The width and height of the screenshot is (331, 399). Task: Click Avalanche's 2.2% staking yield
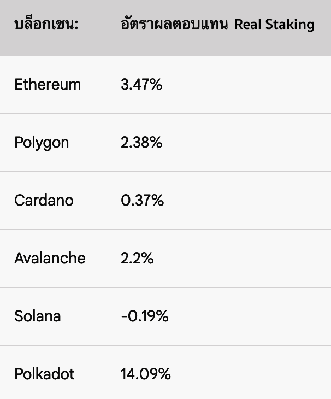(x=137, y=258)
